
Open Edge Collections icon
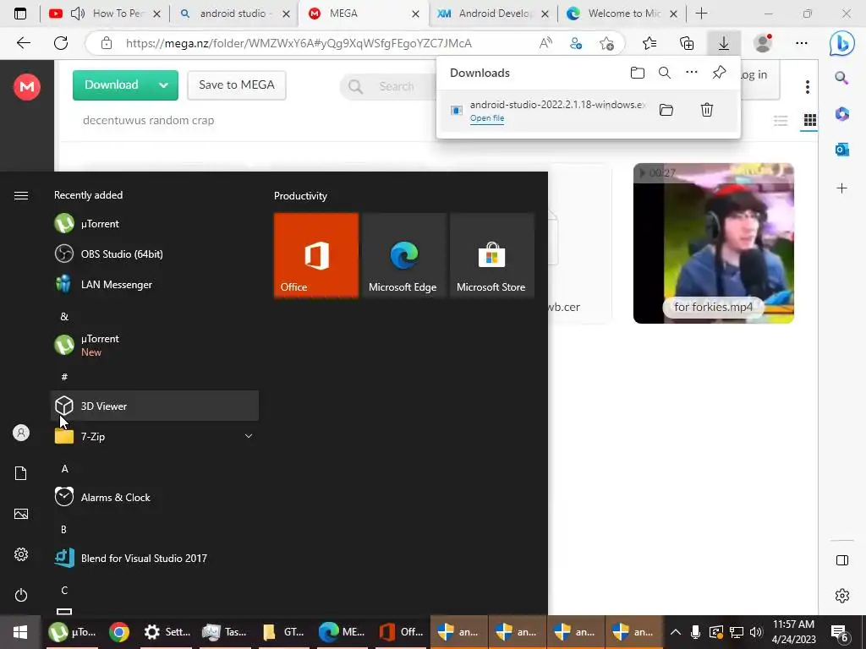[687, 43]
